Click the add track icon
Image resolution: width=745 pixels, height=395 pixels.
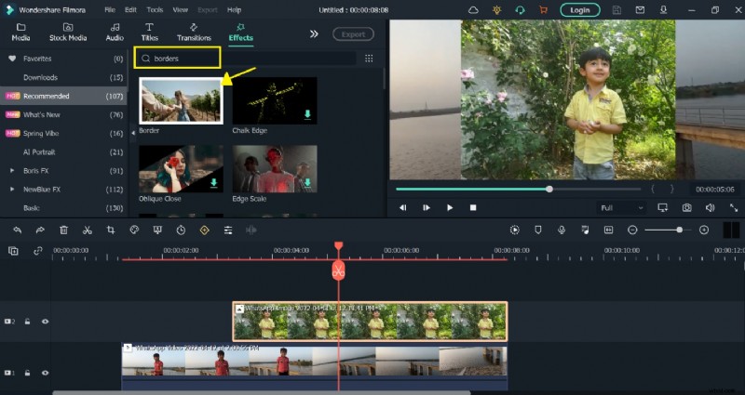[13, 251]
